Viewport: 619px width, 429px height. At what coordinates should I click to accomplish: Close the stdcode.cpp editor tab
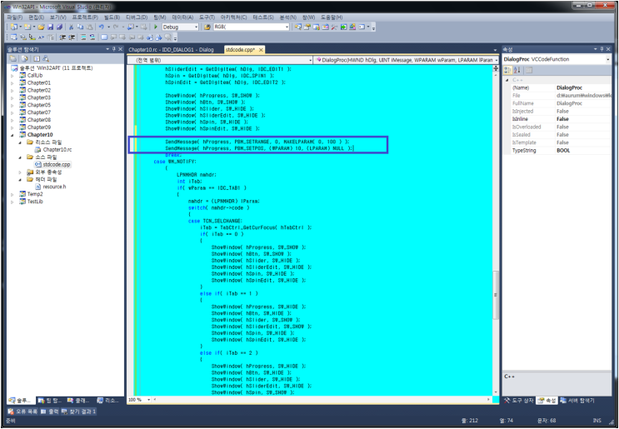pos(261,49)
